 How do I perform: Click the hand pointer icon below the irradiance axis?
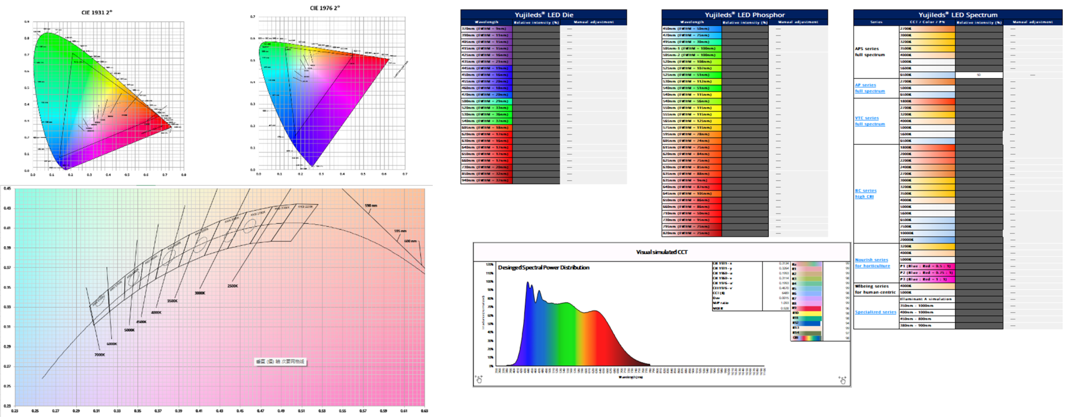tap(478, 380)
